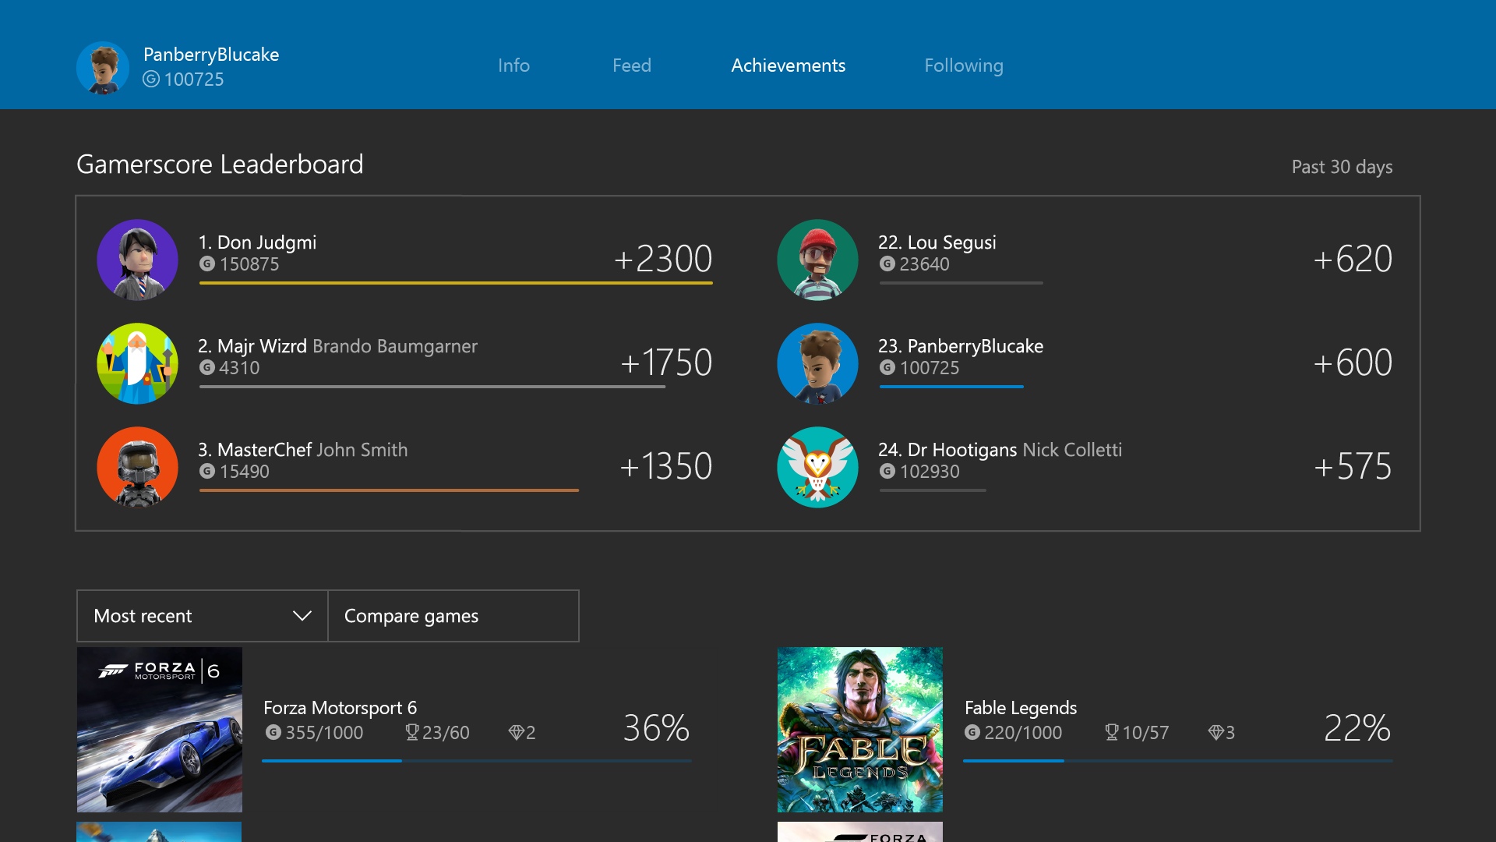Click the gamerscore G icon next to 100725

(x=153, y=80)
